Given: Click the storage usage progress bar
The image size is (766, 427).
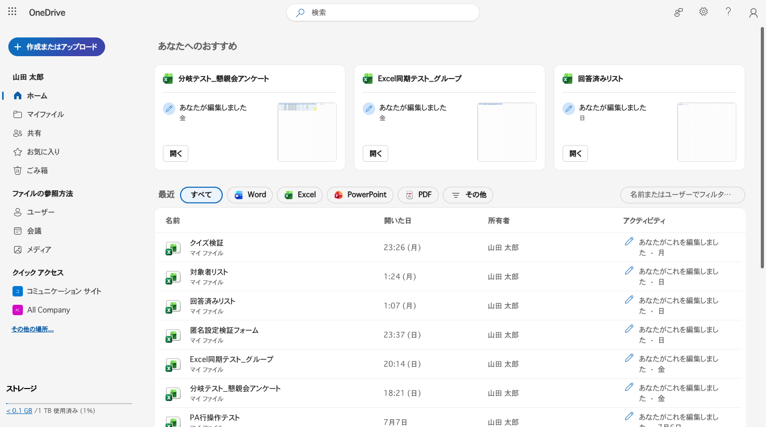Looking at the screenshot, I should pyautogui.click(x=69, y=403).
